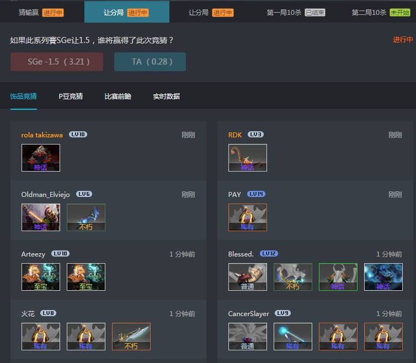View CancerSlayer's last 稀有 item
This screenshot has height=363, width=416.
(x=383, y=337)
